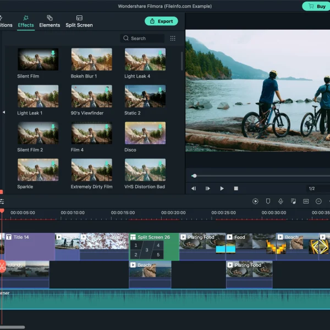Zoom out the timeline with minus icon

pyautogui.click(x=318, y=201)
